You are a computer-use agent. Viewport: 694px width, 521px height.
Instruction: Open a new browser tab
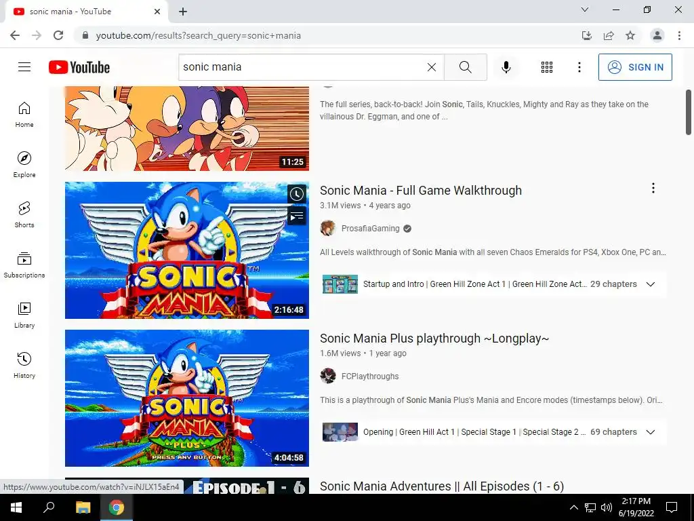[x=183, y=12]
